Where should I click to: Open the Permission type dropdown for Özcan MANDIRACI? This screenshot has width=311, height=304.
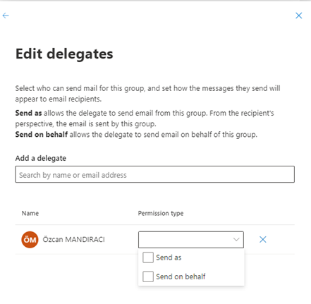(x=191, y=240)
